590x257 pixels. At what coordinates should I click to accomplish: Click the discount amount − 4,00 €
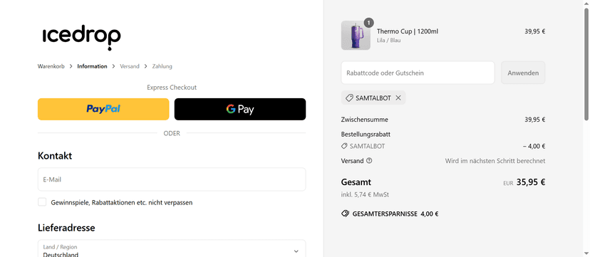click(x=534, y=146)
